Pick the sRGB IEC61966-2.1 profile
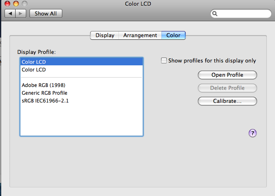The image size is (275, 196). pyautogui.click(x=45, y=100)
